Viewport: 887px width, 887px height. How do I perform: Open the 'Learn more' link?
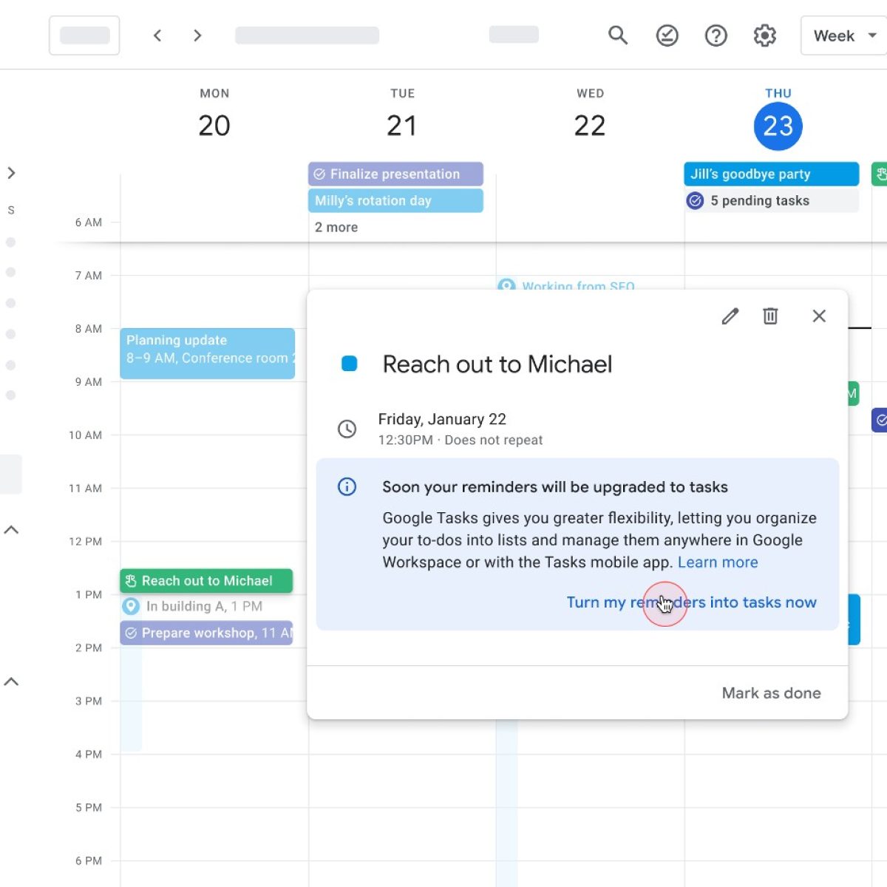point(717,562)
